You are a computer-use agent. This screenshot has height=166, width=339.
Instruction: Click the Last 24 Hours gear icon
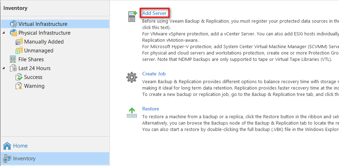pos(13,68)
